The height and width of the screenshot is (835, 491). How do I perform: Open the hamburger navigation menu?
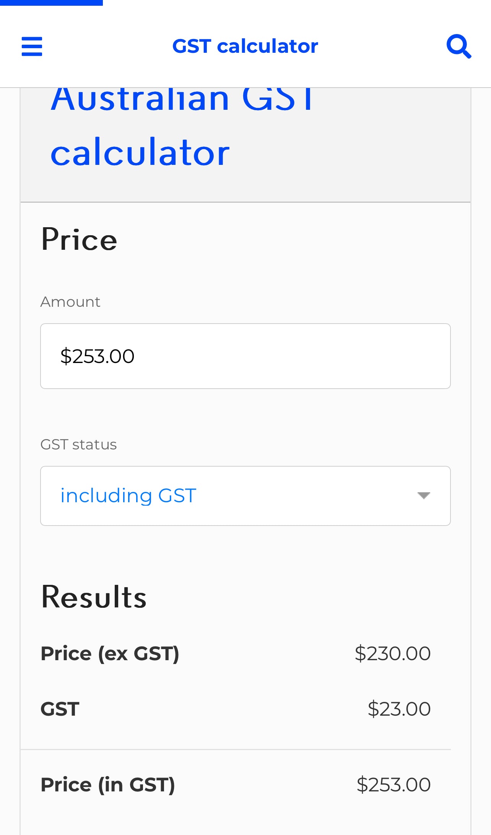pyautogui.click(x=32, y=46)
